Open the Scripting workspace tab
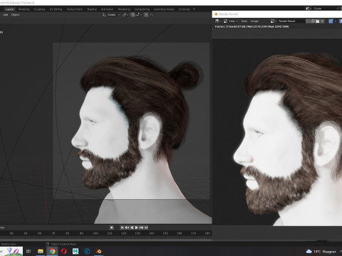The height and width of the screenshot is (256, 342). click(x=184, y=9)
